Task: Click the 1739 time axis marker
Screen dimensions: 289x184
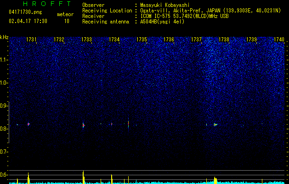Action: (x=251, y=39)
